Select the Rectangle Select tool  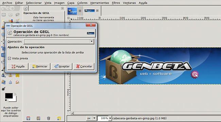click(4, 15)
